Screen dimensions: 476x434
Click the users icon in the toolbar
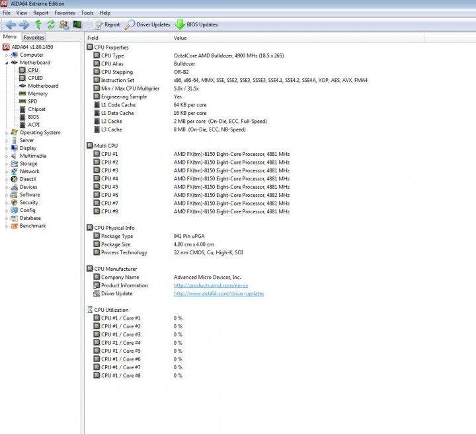64,24
